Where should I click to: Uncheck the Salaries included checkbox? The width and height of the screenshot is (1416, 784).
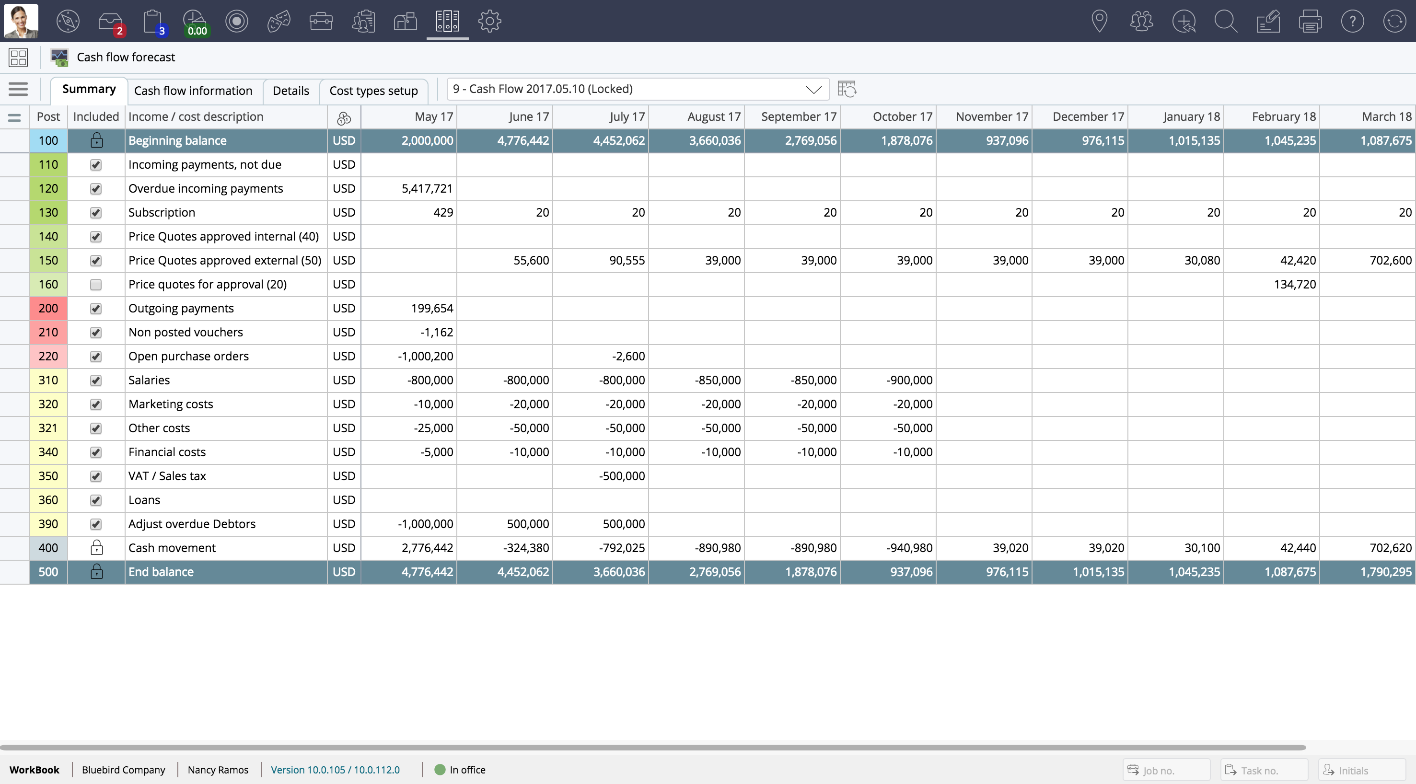96,380
